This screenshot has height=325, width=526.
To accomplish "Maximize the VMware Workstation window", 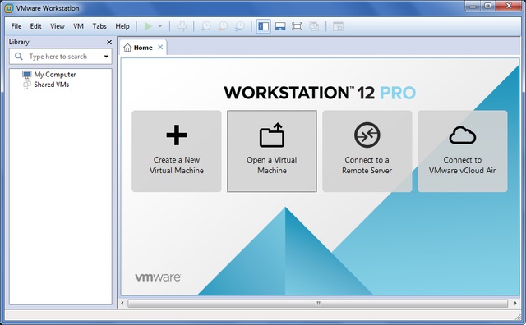I will tap(487, 6).
